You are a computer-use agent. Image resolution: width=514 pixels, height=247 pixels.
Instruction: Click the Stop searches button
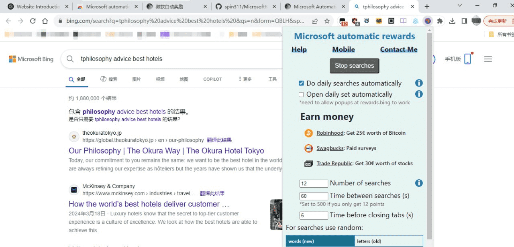(355, 66)
